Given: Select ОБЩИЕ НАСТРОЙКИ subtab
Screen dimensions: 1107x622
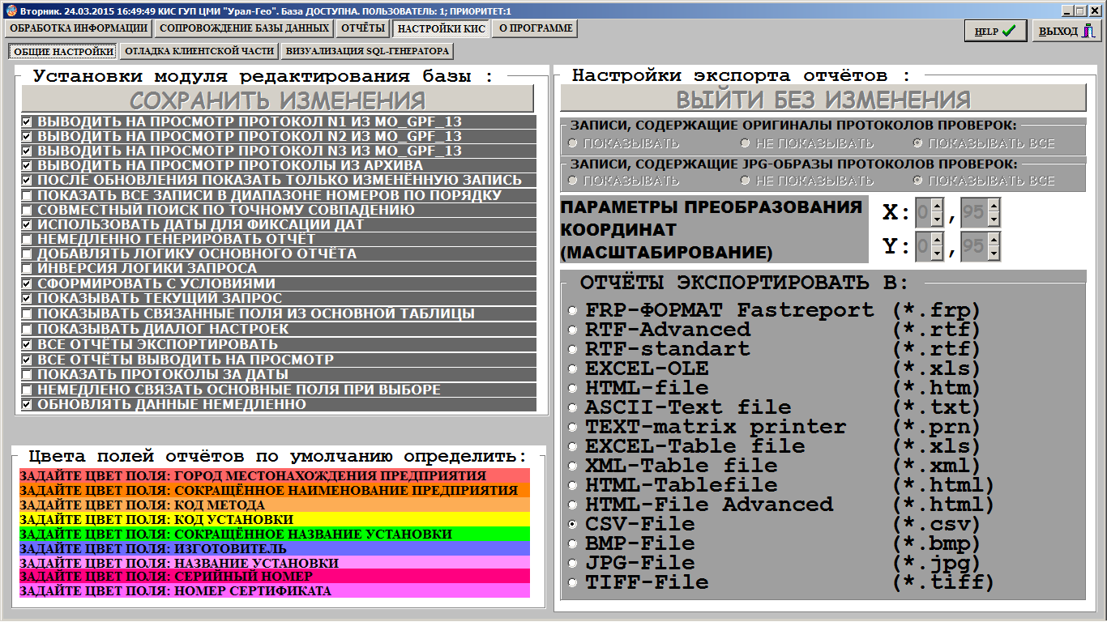Looking at the screenshot, I should point(63,51).
